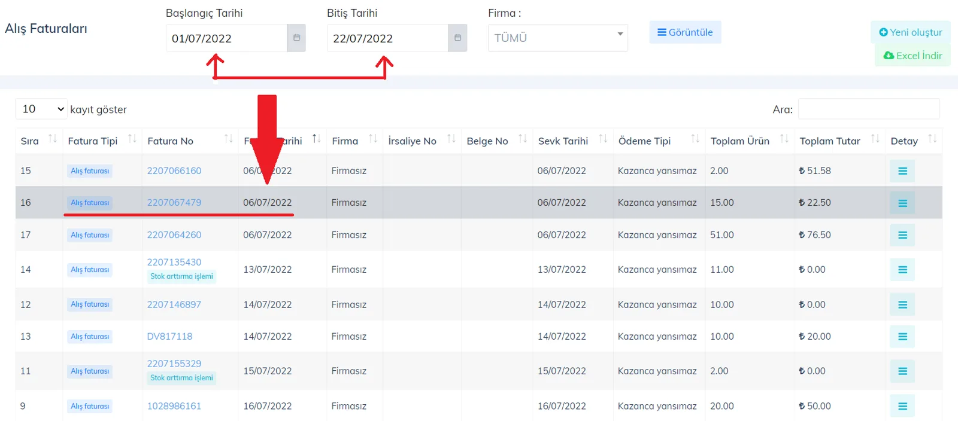Open calendar icon beside Başlangıç Tarihi
Screen dimensions: 958x421
(x=296, y=38)
